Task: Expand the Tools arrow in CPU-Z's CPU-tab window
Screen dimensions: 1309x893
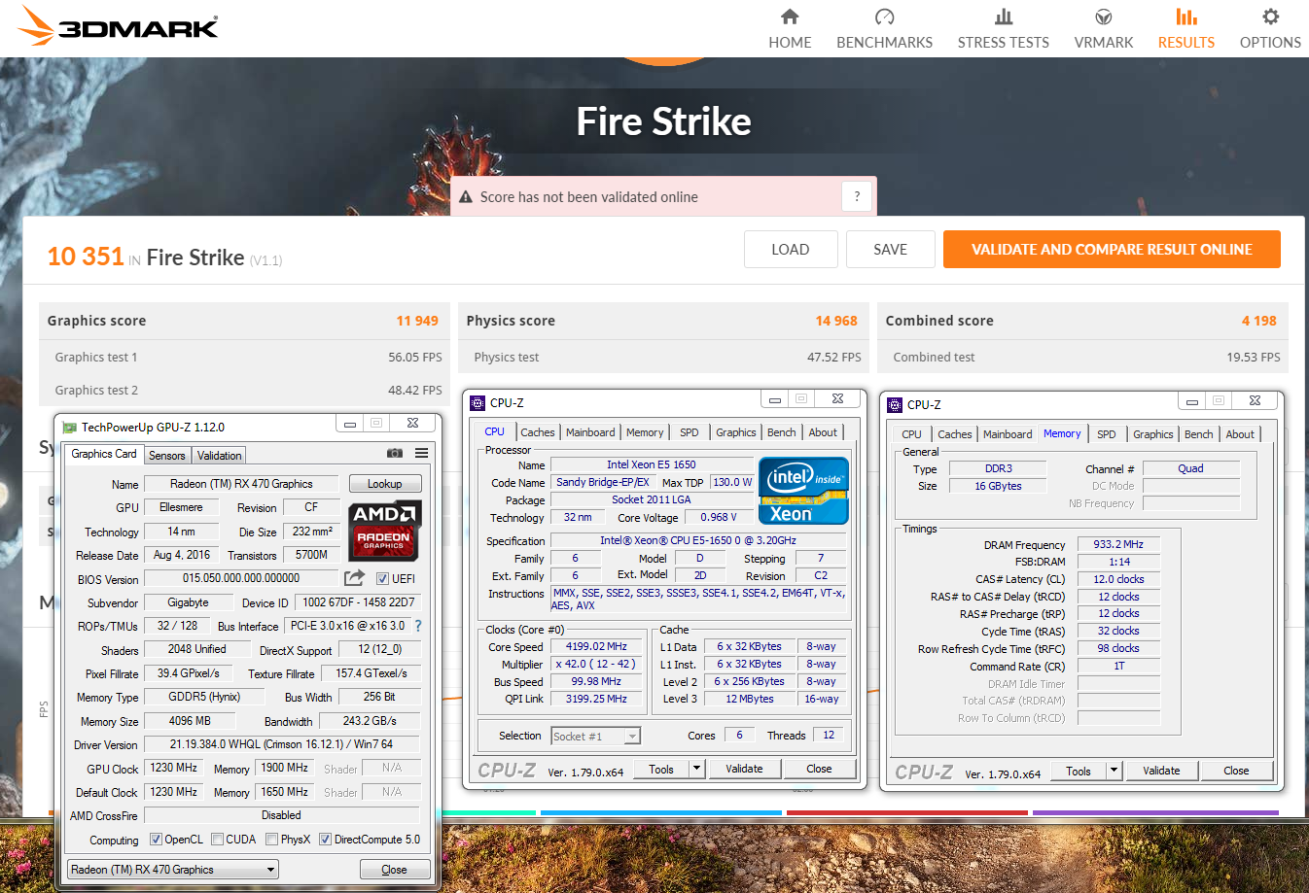Action: tap(696, 769)
